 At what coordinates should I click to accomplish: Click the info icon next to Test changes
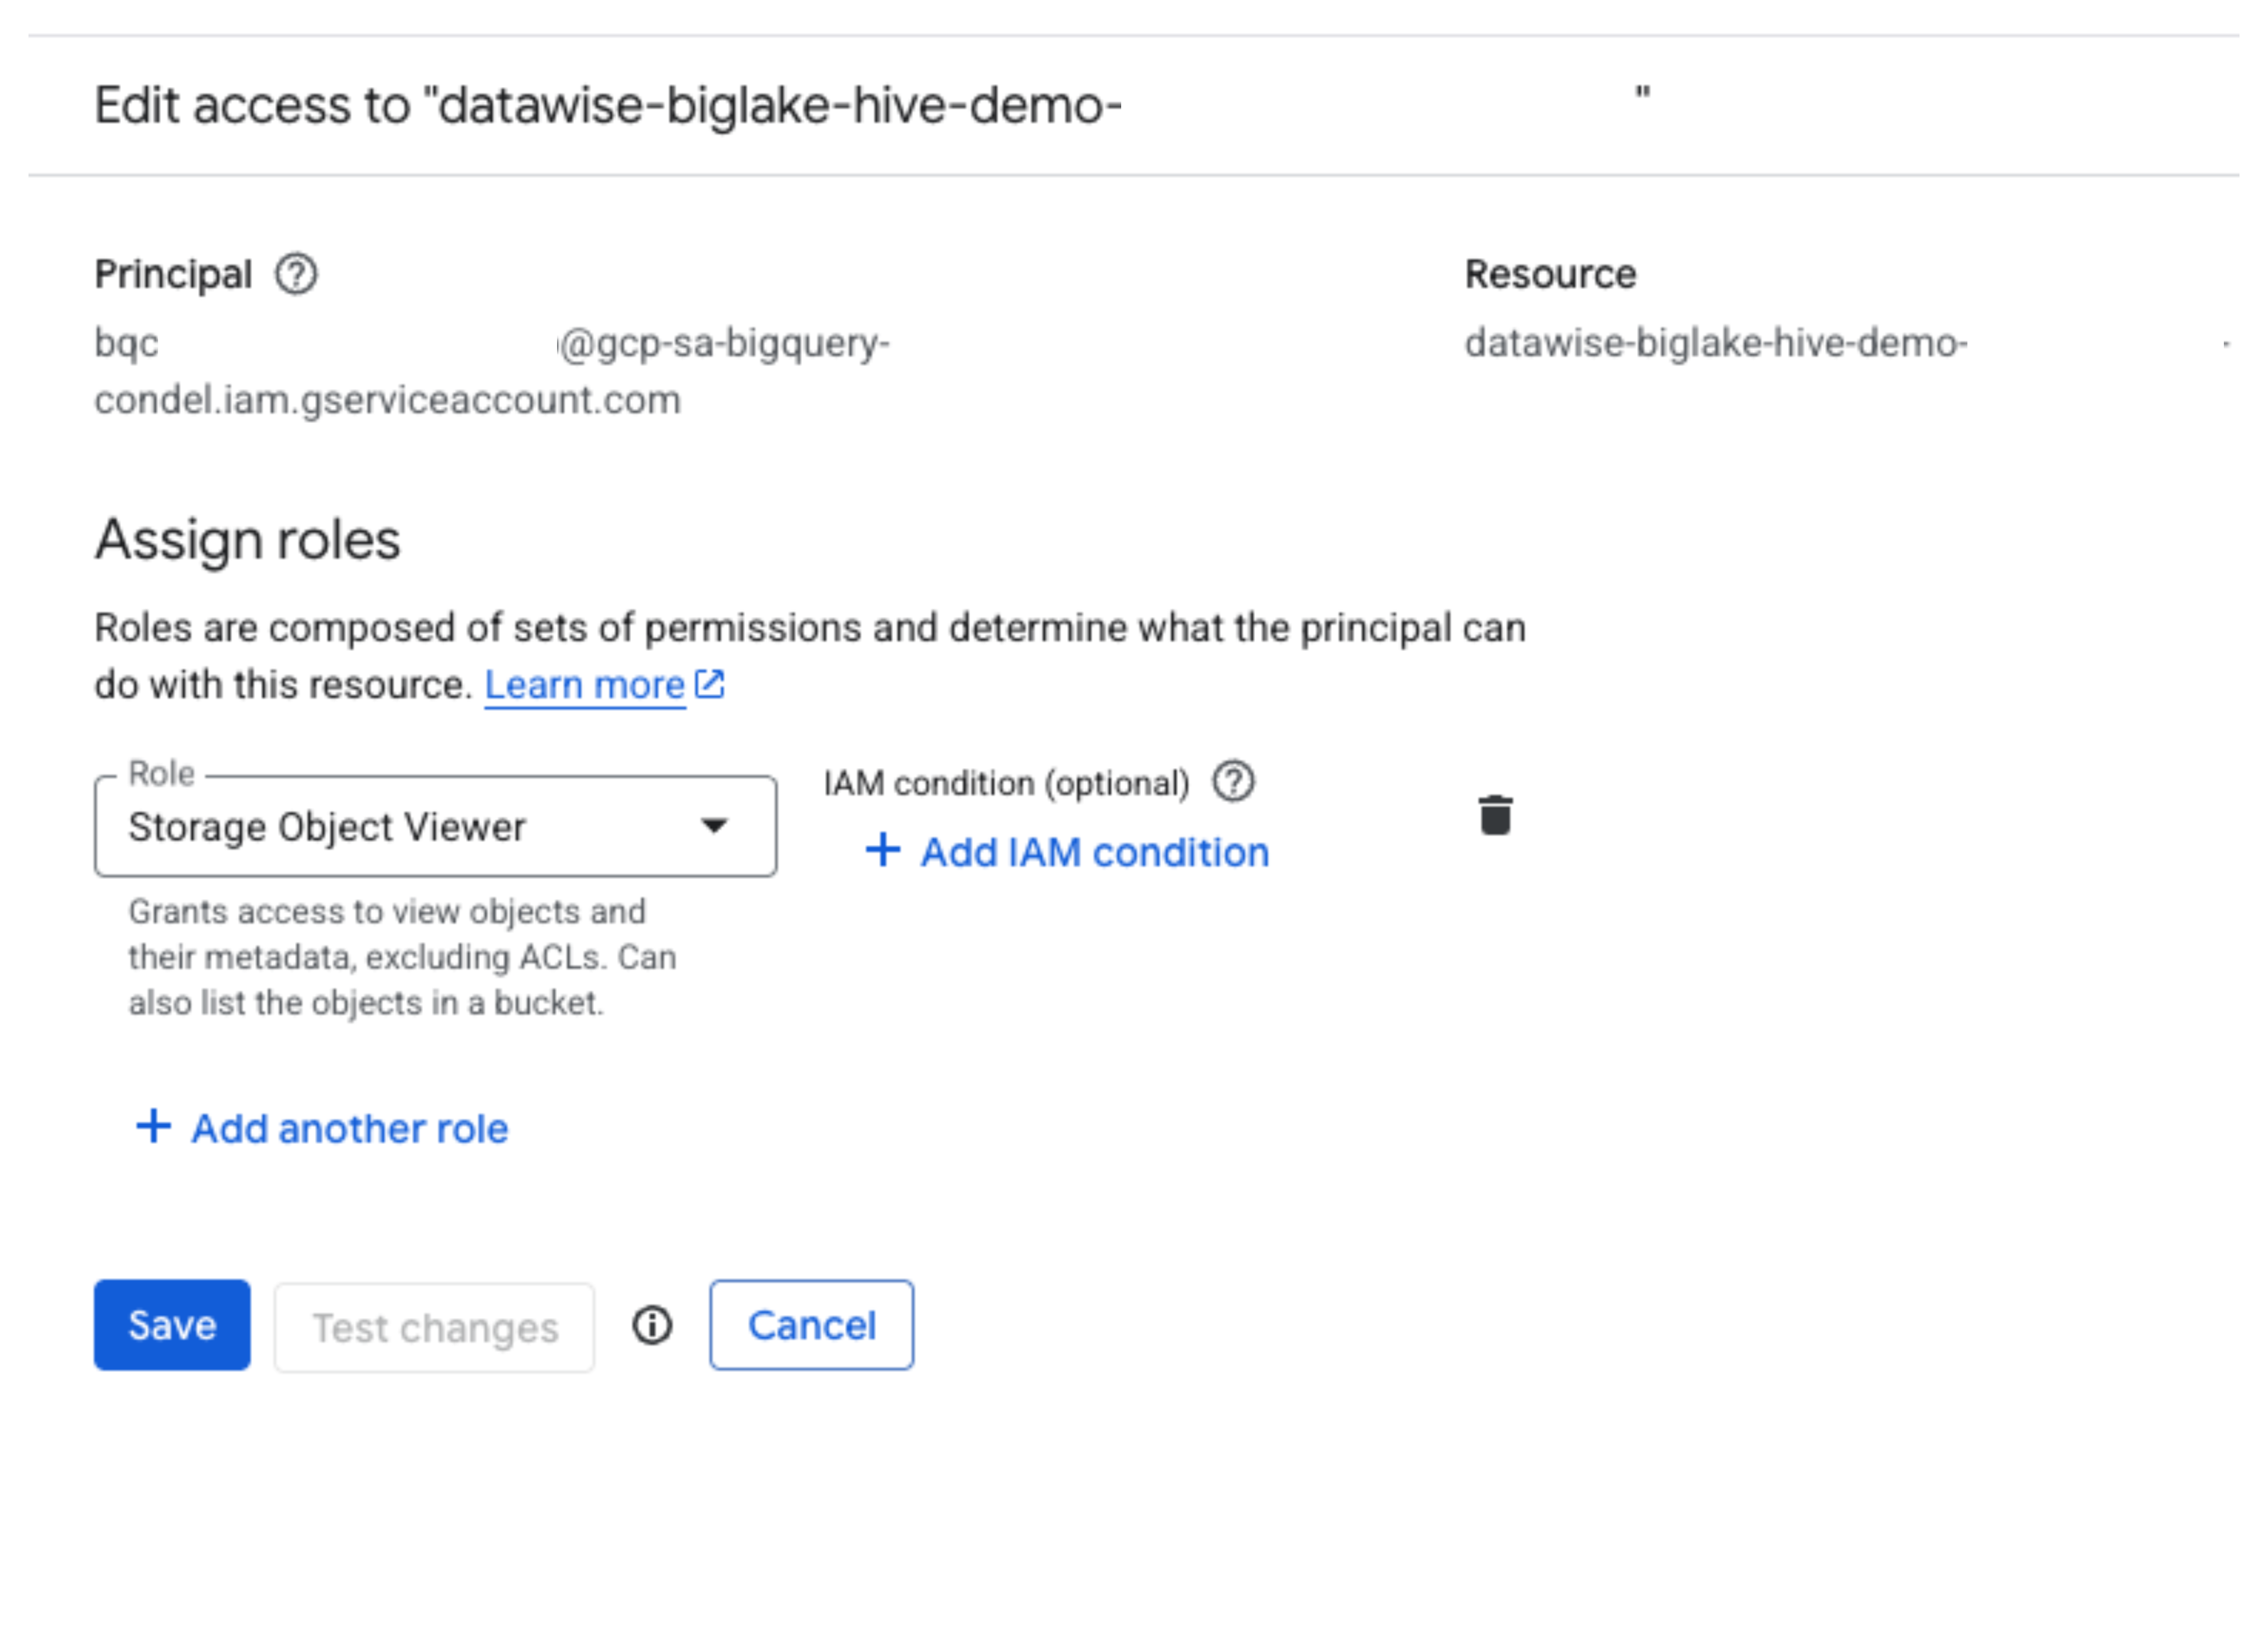(x=652, y=1326)
